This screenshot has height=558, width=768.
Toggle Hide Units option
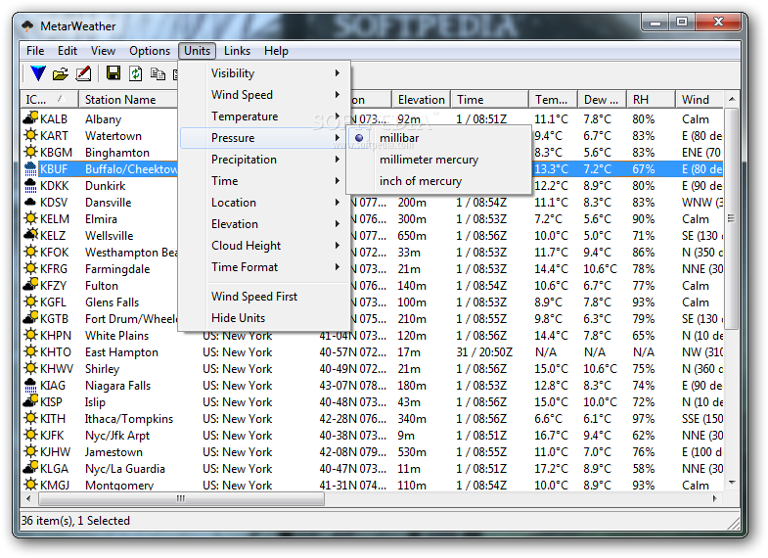[264, 318]
